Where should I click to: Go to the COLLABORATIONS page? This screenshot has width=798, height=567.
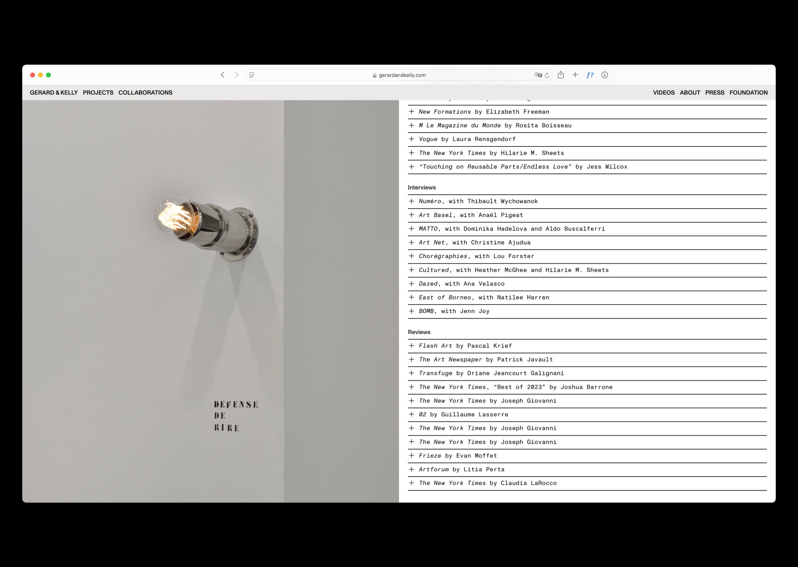145,93
